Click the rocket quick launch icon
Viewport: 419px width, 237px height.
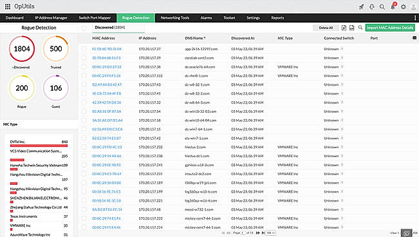361,6
